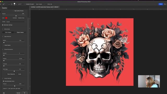
Task: Open the brush preset dropdown arrow
Action: click(x=16, y=4)
